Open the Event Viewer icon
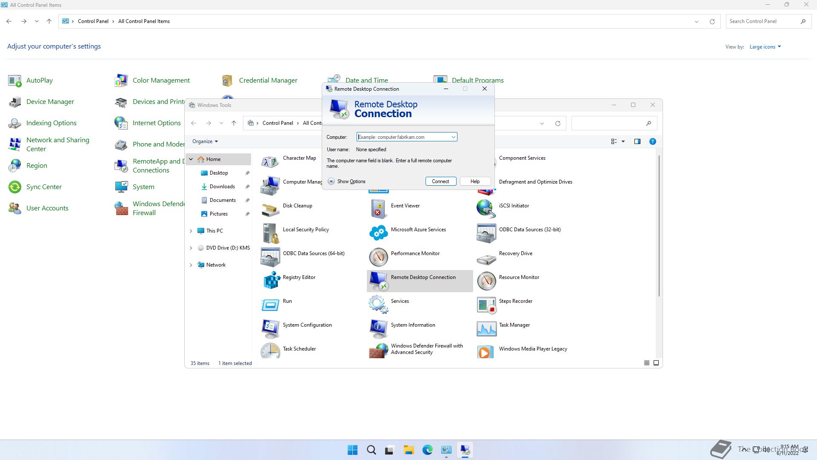The image size is (817, 460). (378, 209)
